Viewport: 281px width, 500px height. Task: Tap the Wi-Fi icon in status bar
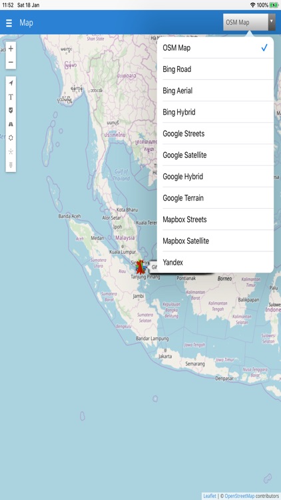click(253, 5)
